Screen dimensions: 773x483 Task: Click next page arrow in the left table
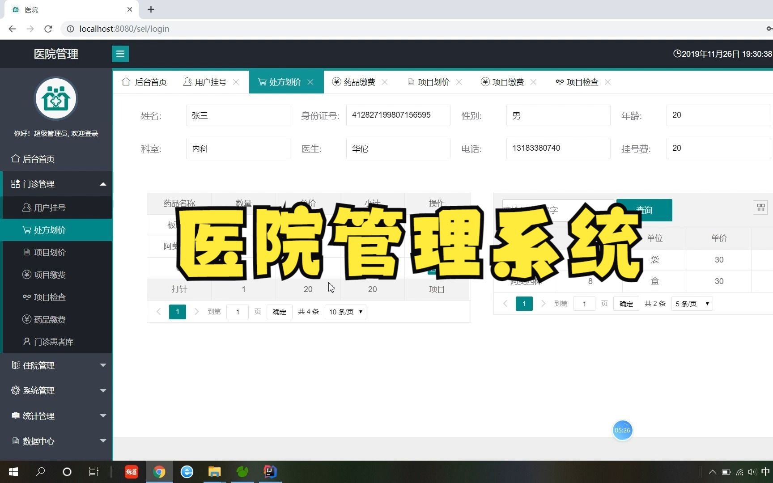(196, 312)
